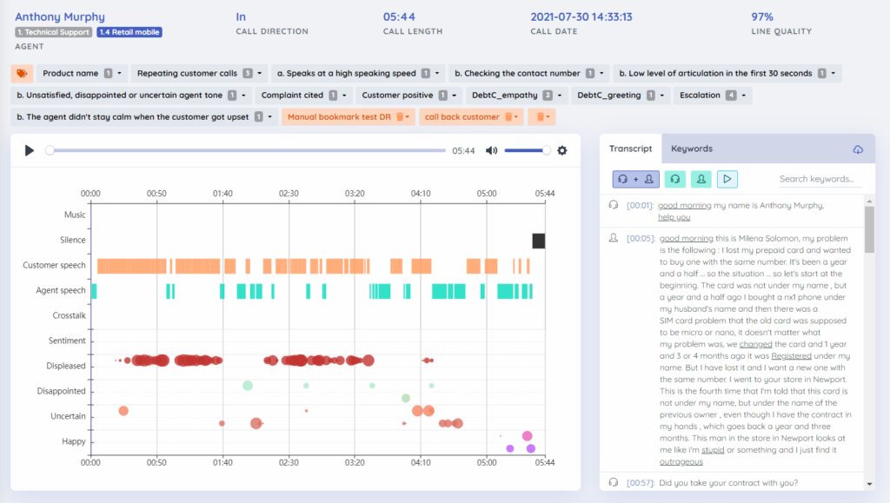Open the 'Complaint cited' dropdown
890x503 pixels.
(x=343, y=95)
